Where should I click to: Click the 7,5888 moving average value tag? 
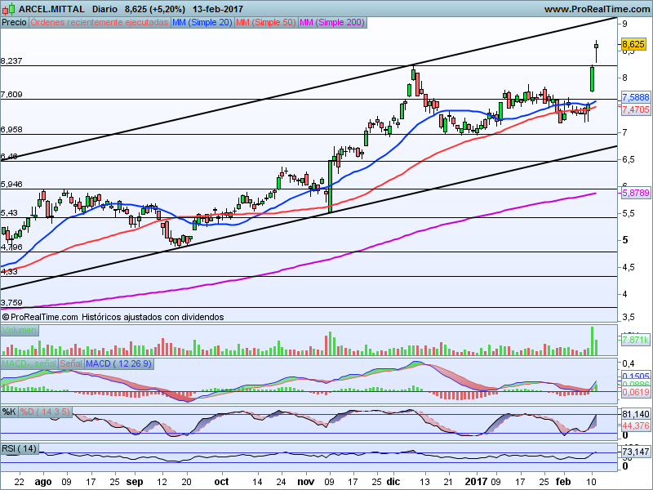click(x=636, y=97)
